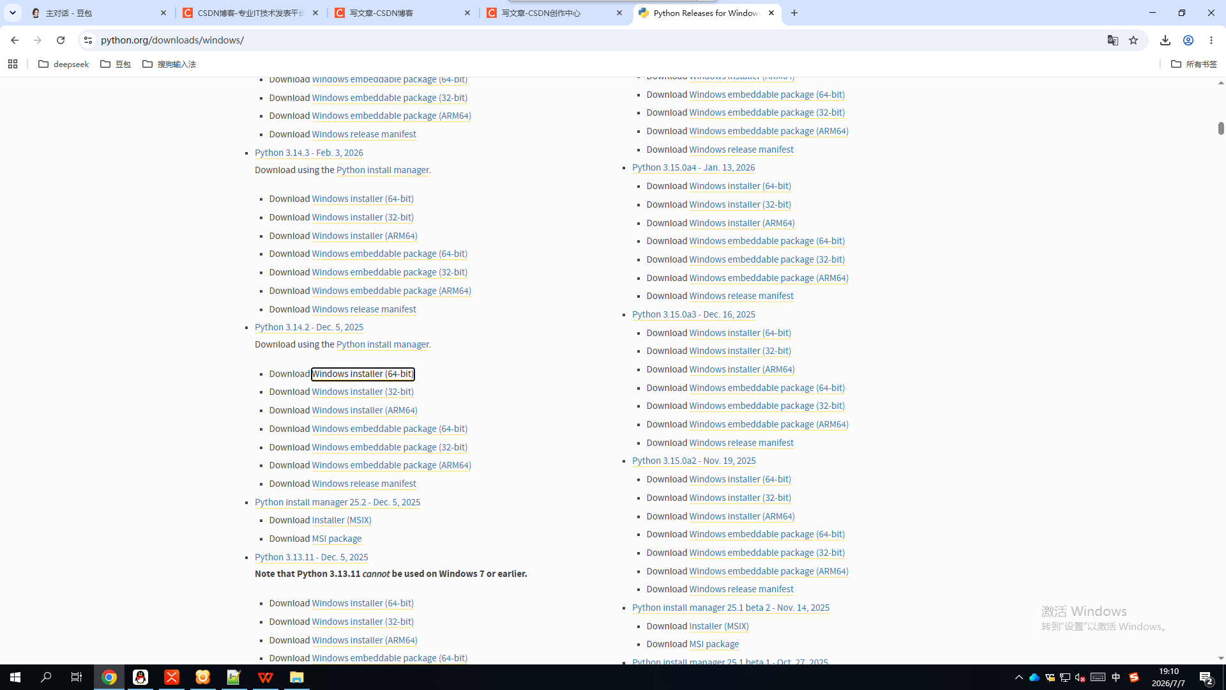Open Windows taskbar search

click(46, 677)
